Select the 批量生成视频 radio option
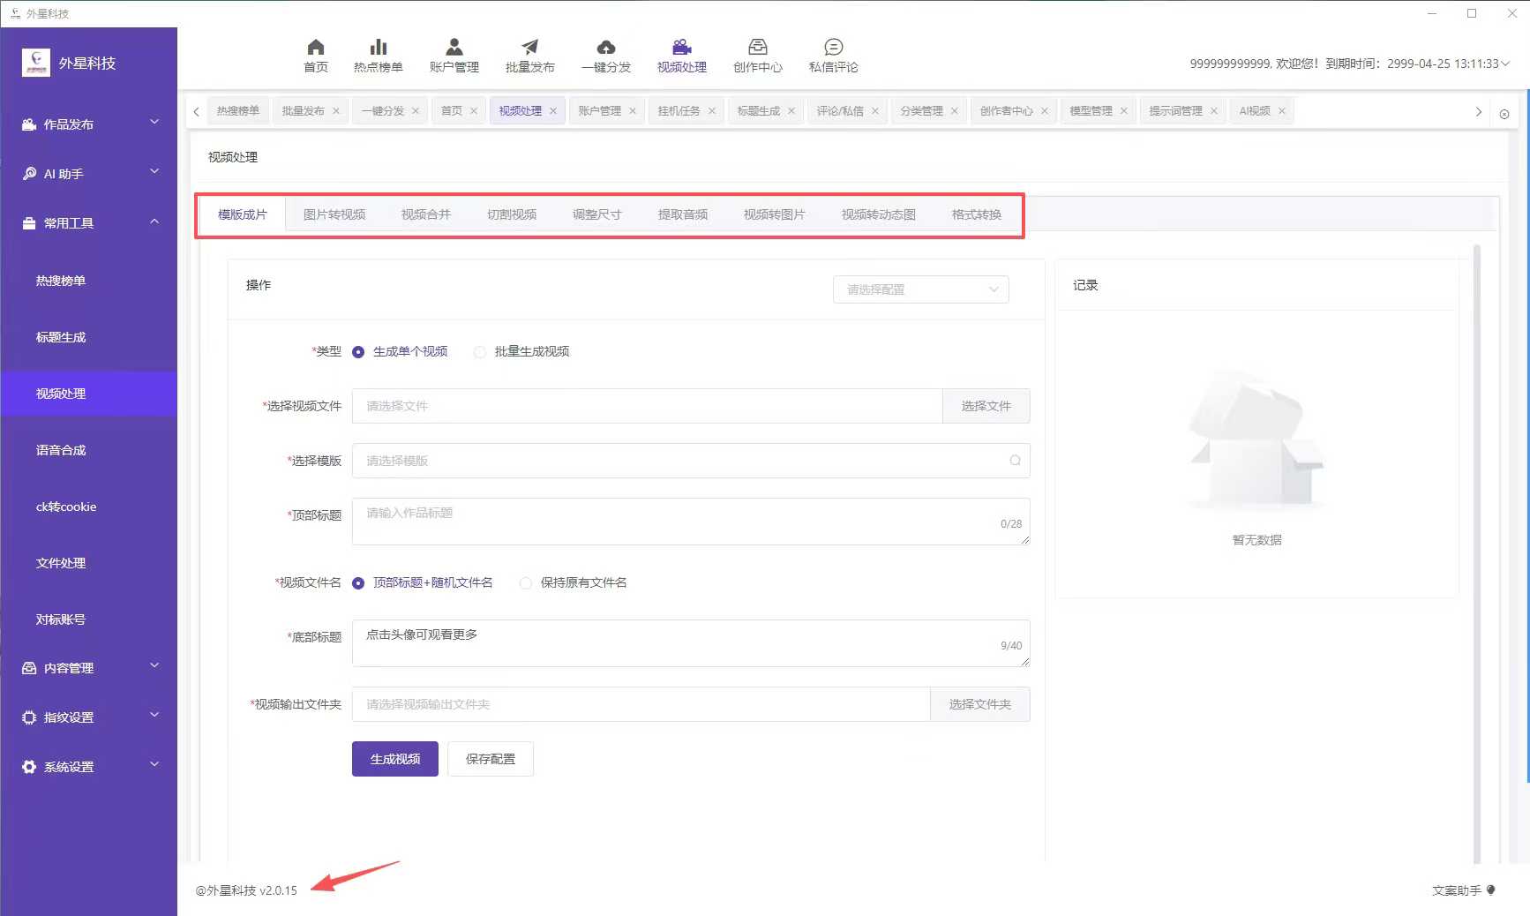Viewport: 1530px width, 916px height. click(480, 352)
